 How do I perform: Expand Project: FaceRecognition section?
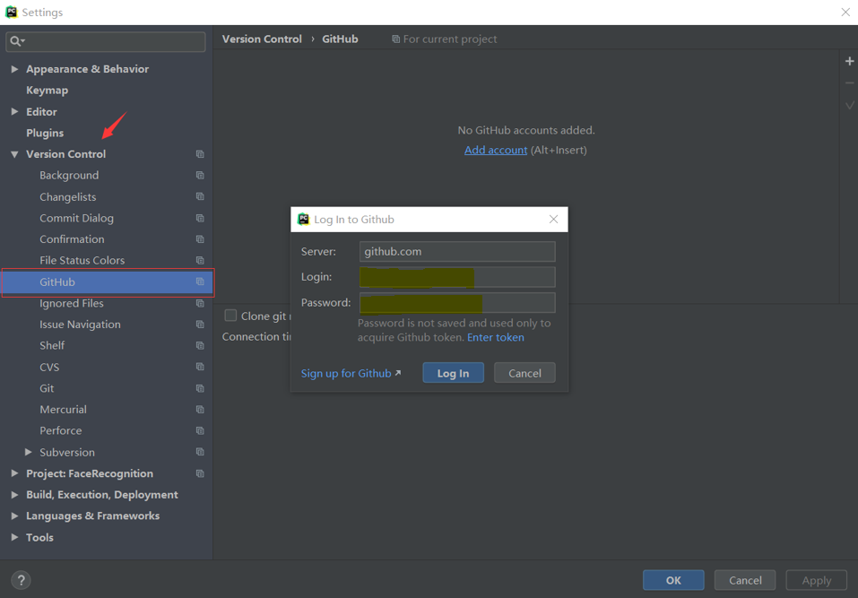click(x=14, y=473)
